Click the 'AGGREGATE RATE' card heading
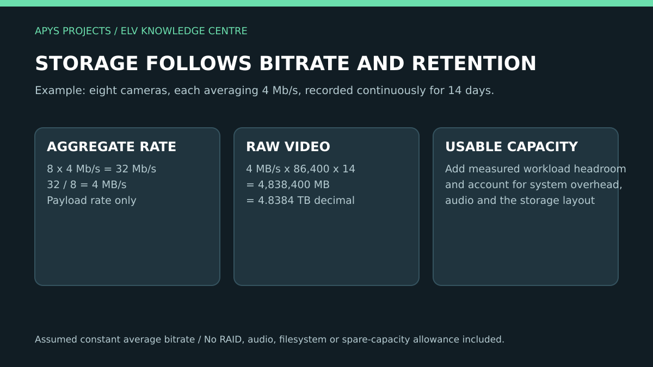Image resolution: width=653 pixels, height=367 pixels. click(112, 147)
